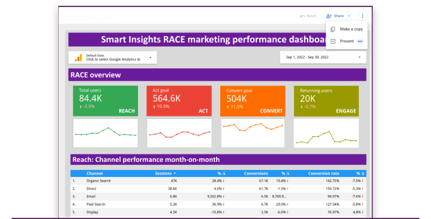The height and width of the screenshot is (219, 431).
Task: Click the Reset button
Action: [308, 16]
